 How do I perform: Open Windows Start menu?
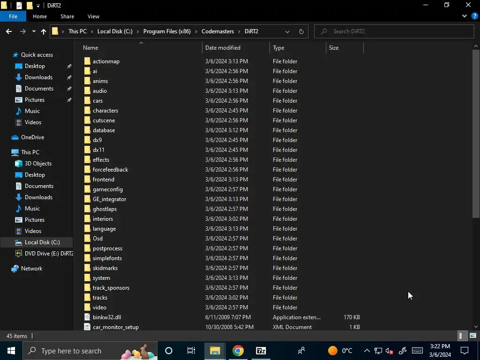coord(11,351)
